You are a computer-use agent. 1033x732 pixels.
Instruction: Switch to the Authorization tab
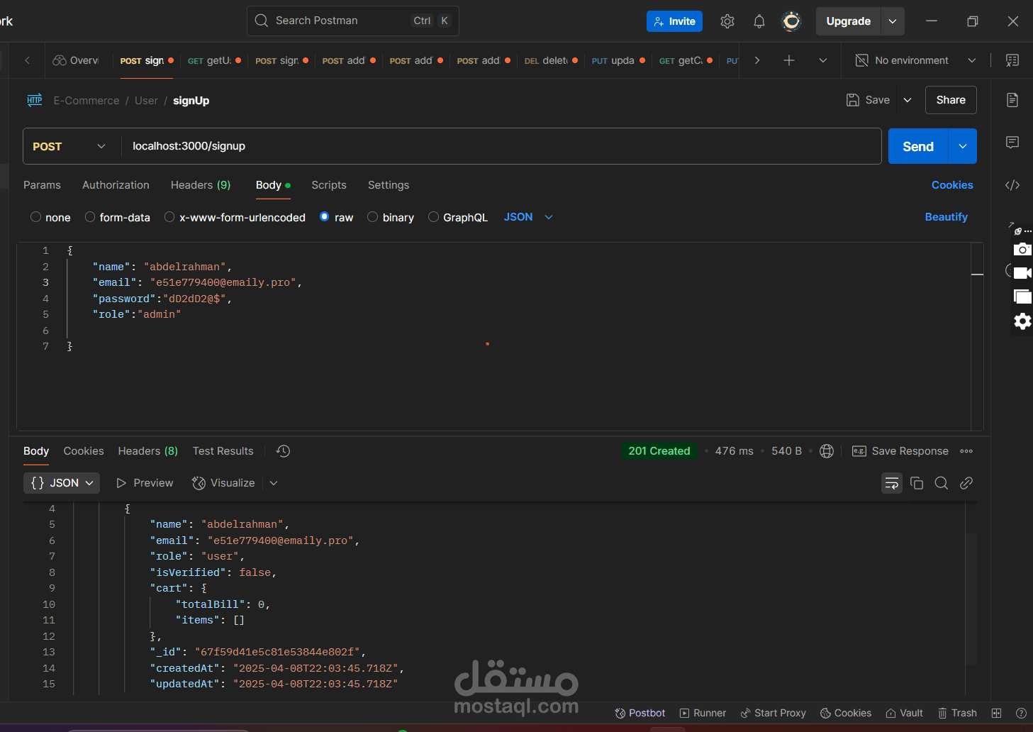[116, 185]
